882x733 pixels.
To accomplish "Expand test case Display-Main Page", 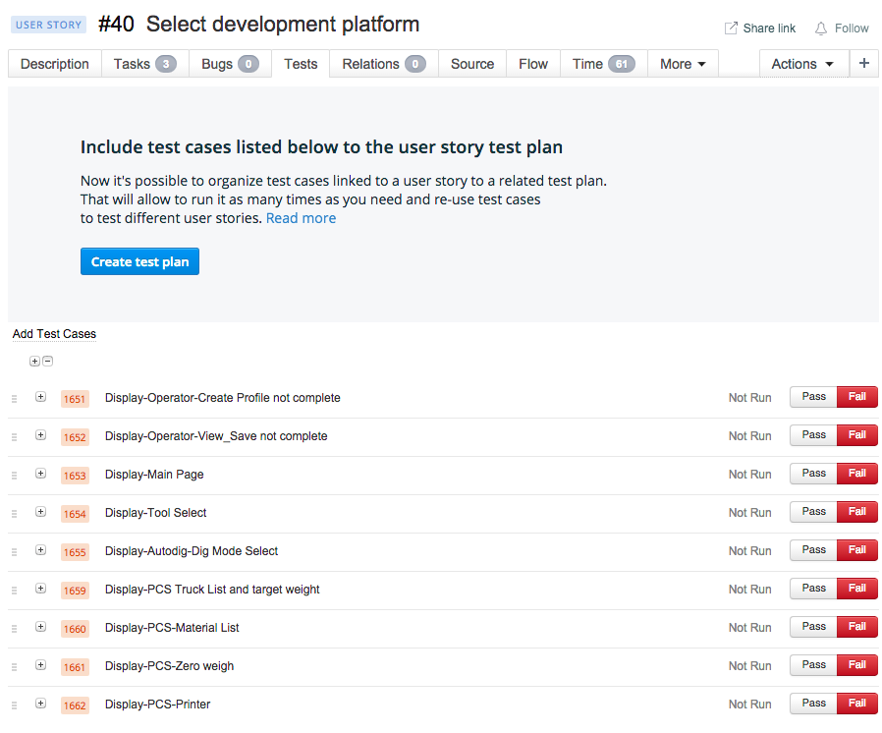I will (40, 473).
